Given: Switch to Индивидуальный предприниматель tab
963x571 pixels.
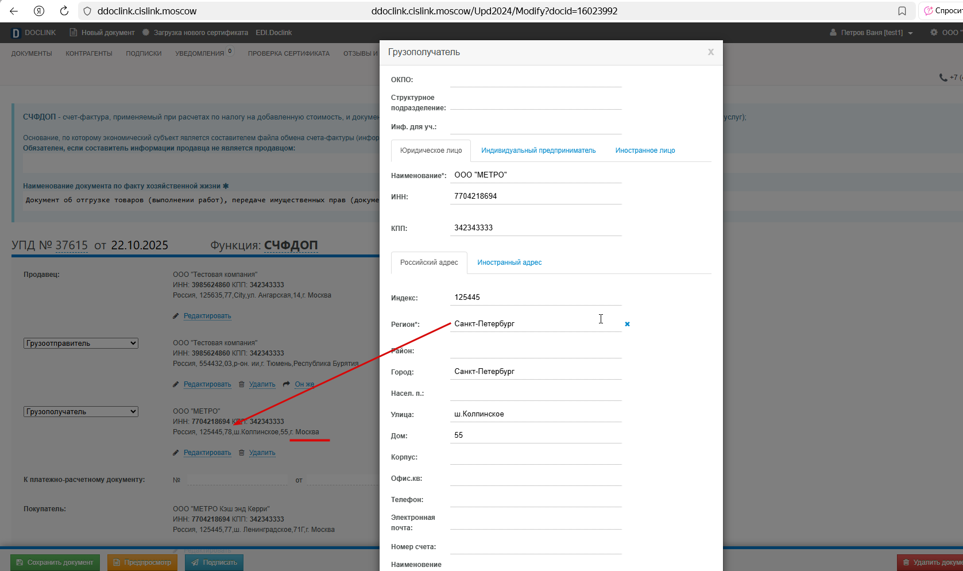Looking at the screenshot, I should (x=539, y=151).
